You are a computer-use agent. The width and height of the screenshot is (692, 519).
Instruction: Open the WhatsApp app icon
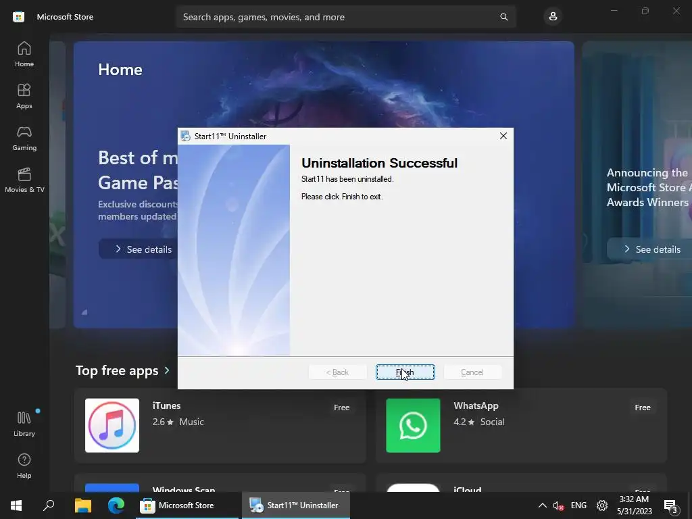click(x=413, y=426)
